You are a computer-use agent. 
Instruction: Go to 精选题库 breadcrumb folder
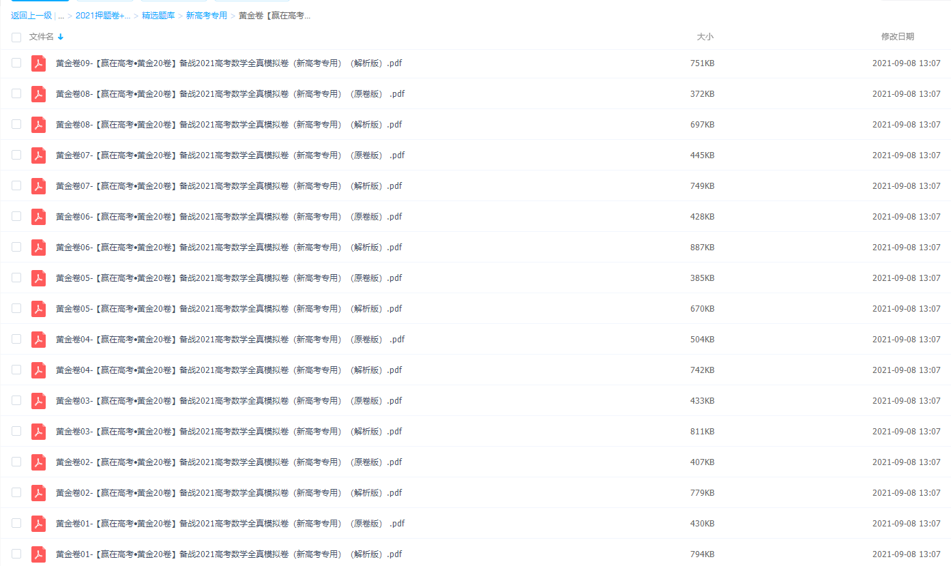pos(158,16)
